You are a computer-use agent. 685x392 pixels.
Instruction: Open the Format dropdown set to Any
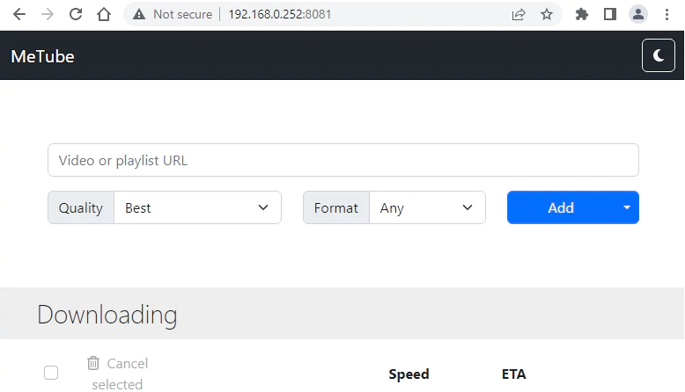tap(427, 208)
